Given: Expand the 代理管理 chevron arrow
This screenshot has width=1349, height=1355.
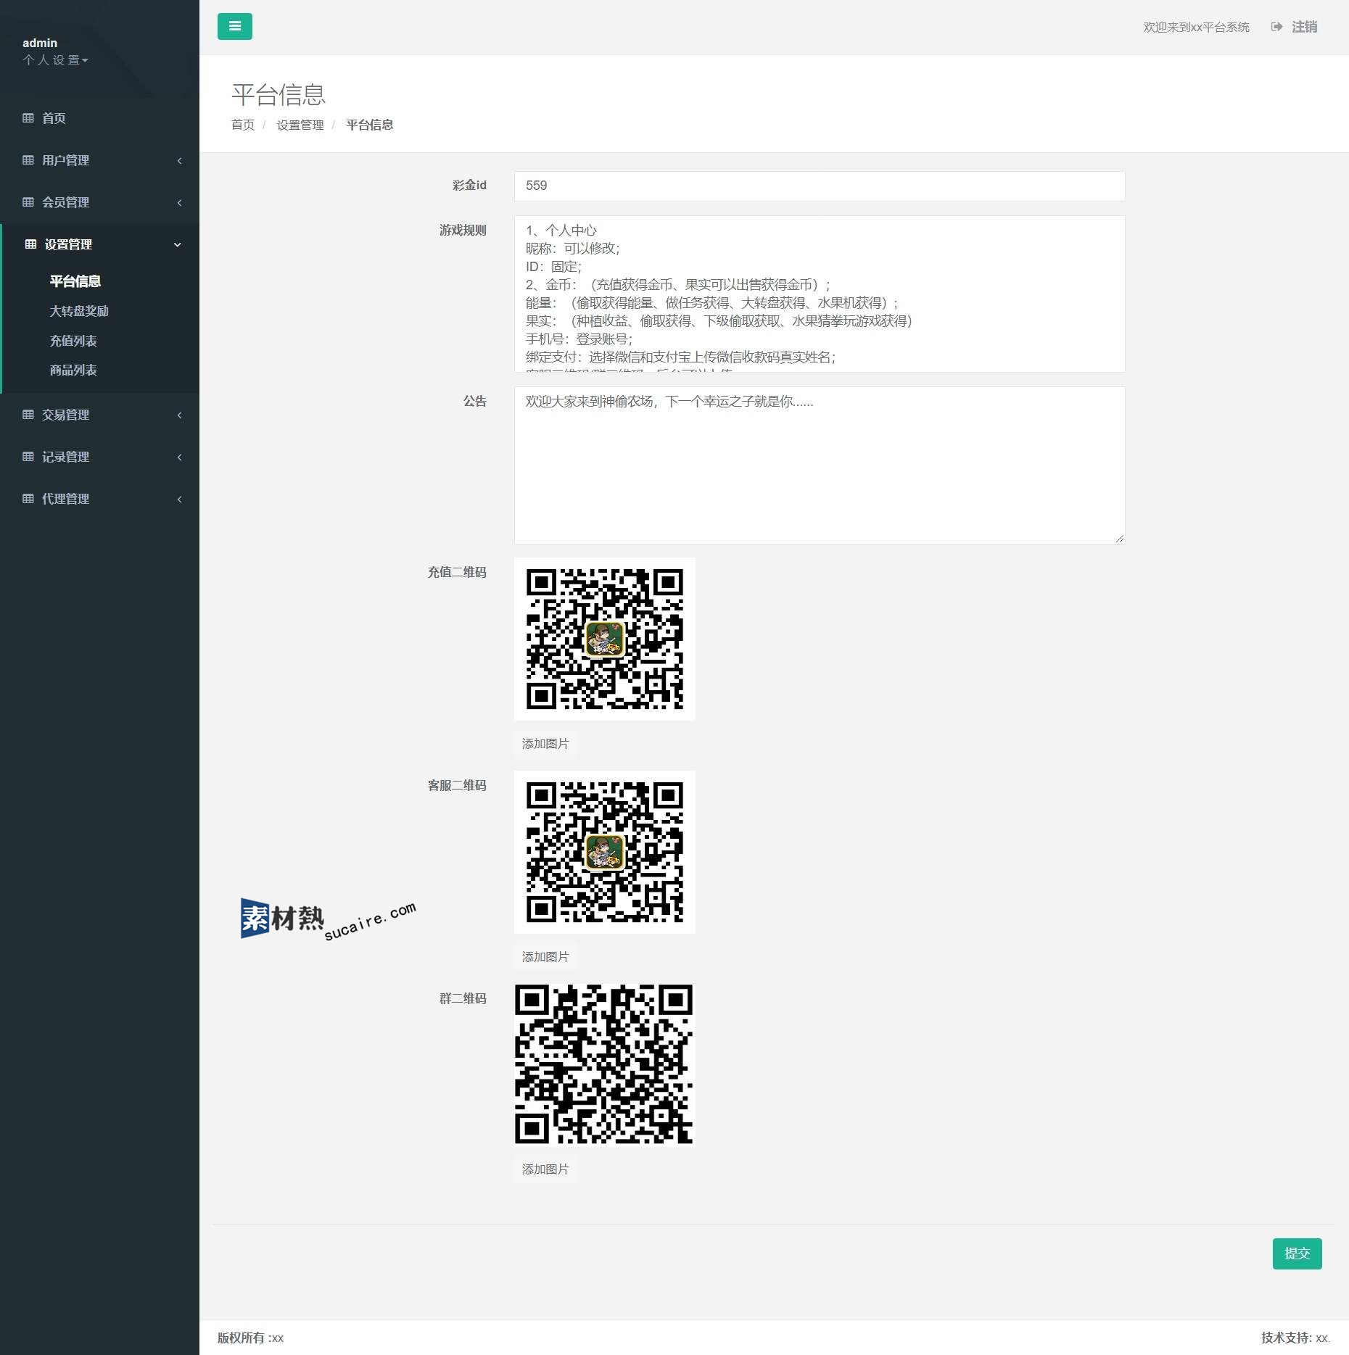Looking at the screenshot, I should (x=179, y=499).
